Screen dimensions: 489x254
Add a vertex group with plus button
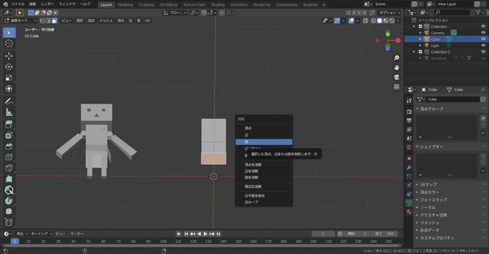(x=483, y=118)
